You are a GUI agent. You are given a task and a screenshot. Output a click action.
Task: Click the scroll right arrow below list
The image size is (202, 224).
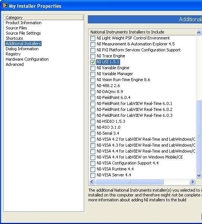click(x=192, y=182)
